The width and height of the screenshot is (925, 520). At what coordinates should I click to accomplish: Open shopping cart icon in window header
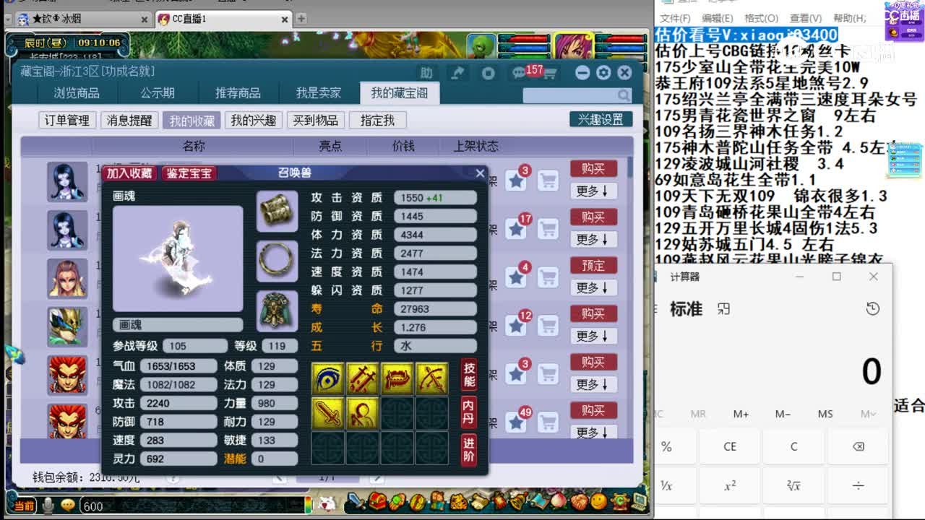(550, 74)
